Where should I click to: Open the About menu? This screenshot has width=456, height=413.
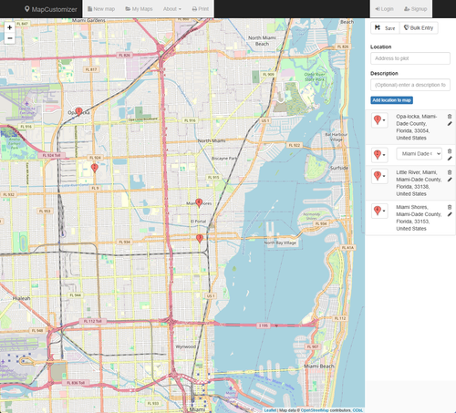pyautogui.click(x=172, y=9)
